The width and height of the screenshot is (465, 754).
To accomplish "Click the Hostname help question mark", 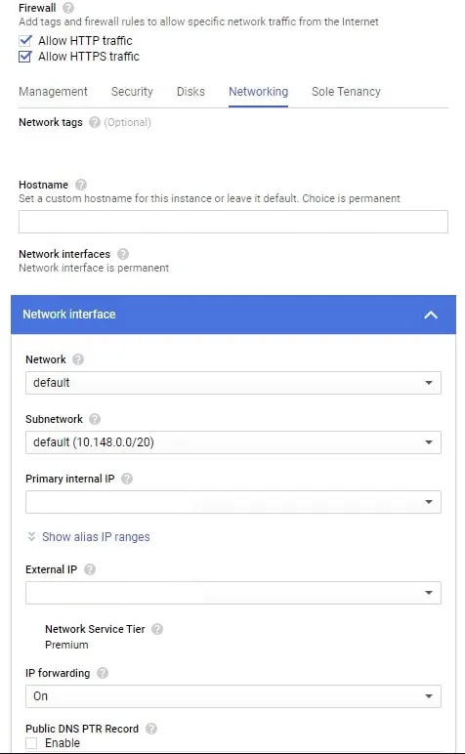I will pos(81,185).
